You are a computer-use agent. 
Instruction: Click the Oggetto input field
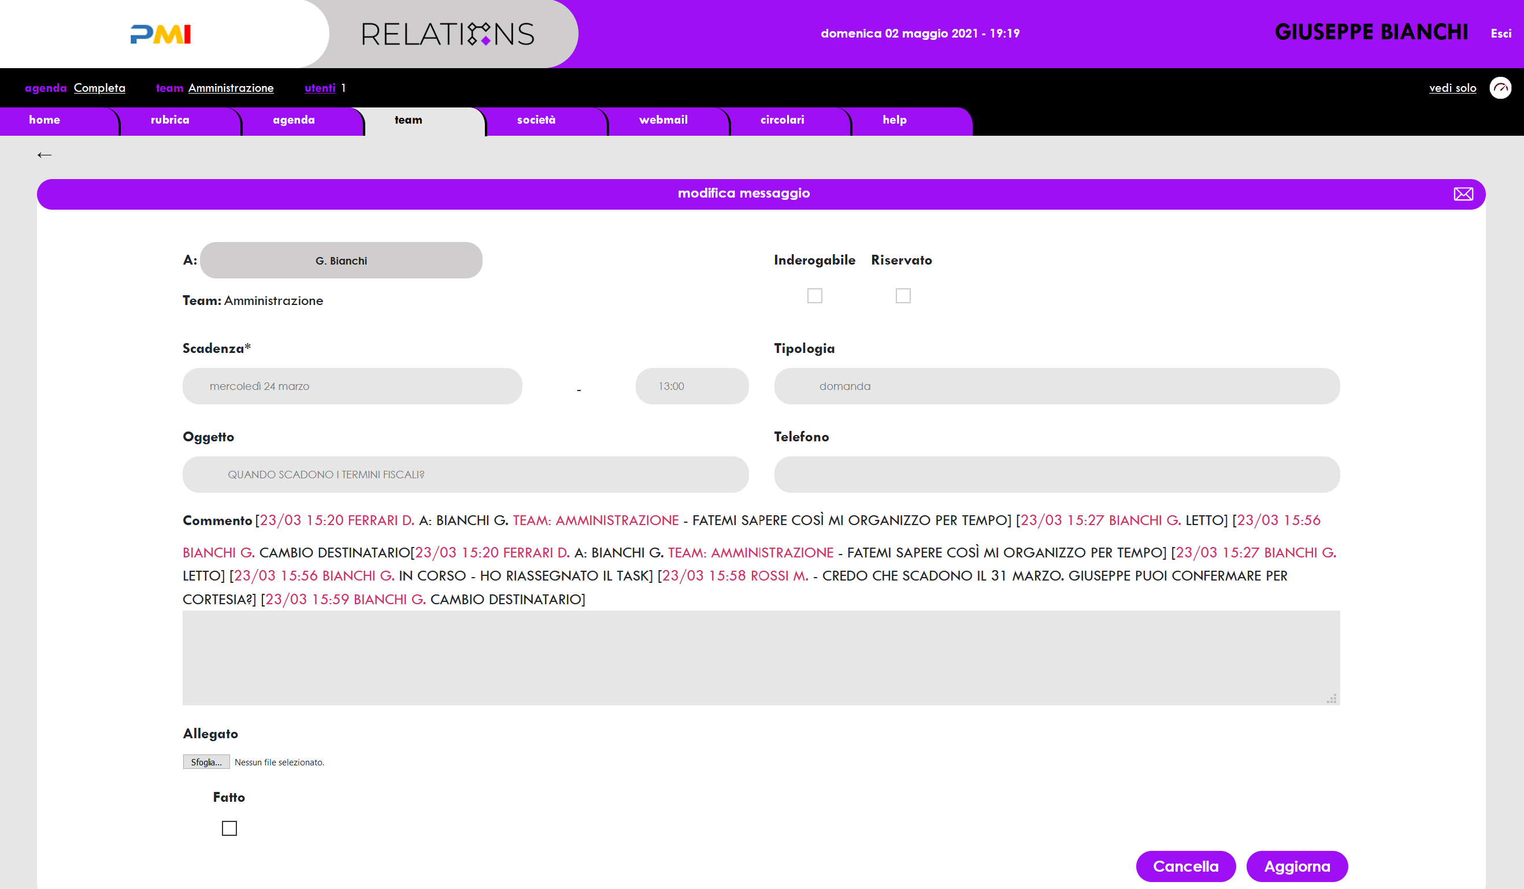coord(466,474)
